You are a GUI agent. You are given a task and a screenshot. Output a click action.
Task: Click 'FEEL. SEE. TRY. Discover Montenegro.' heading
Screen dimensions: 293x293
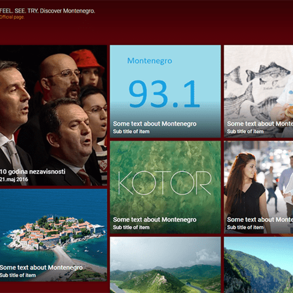[47, 11]
